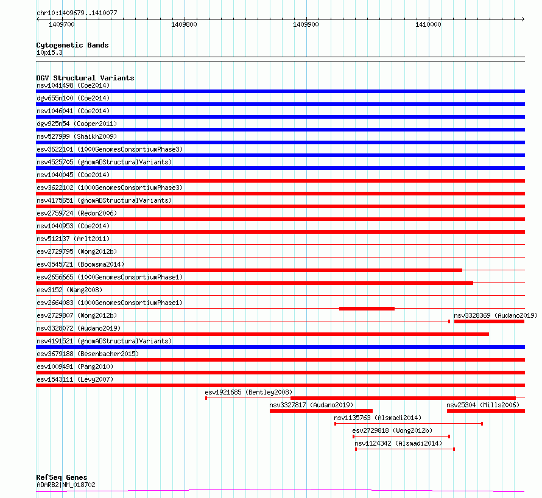This screenshot has width=542, height=498.
Task: Click nsv4191521 (gnomADStructuralVariants) label
Action: point(104,341)
